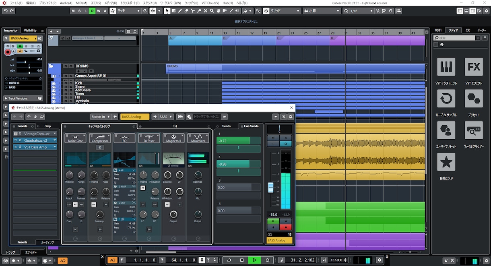Switch to the Strip tab
This screenshot has height=266, width=491.
tap(47, 126)
